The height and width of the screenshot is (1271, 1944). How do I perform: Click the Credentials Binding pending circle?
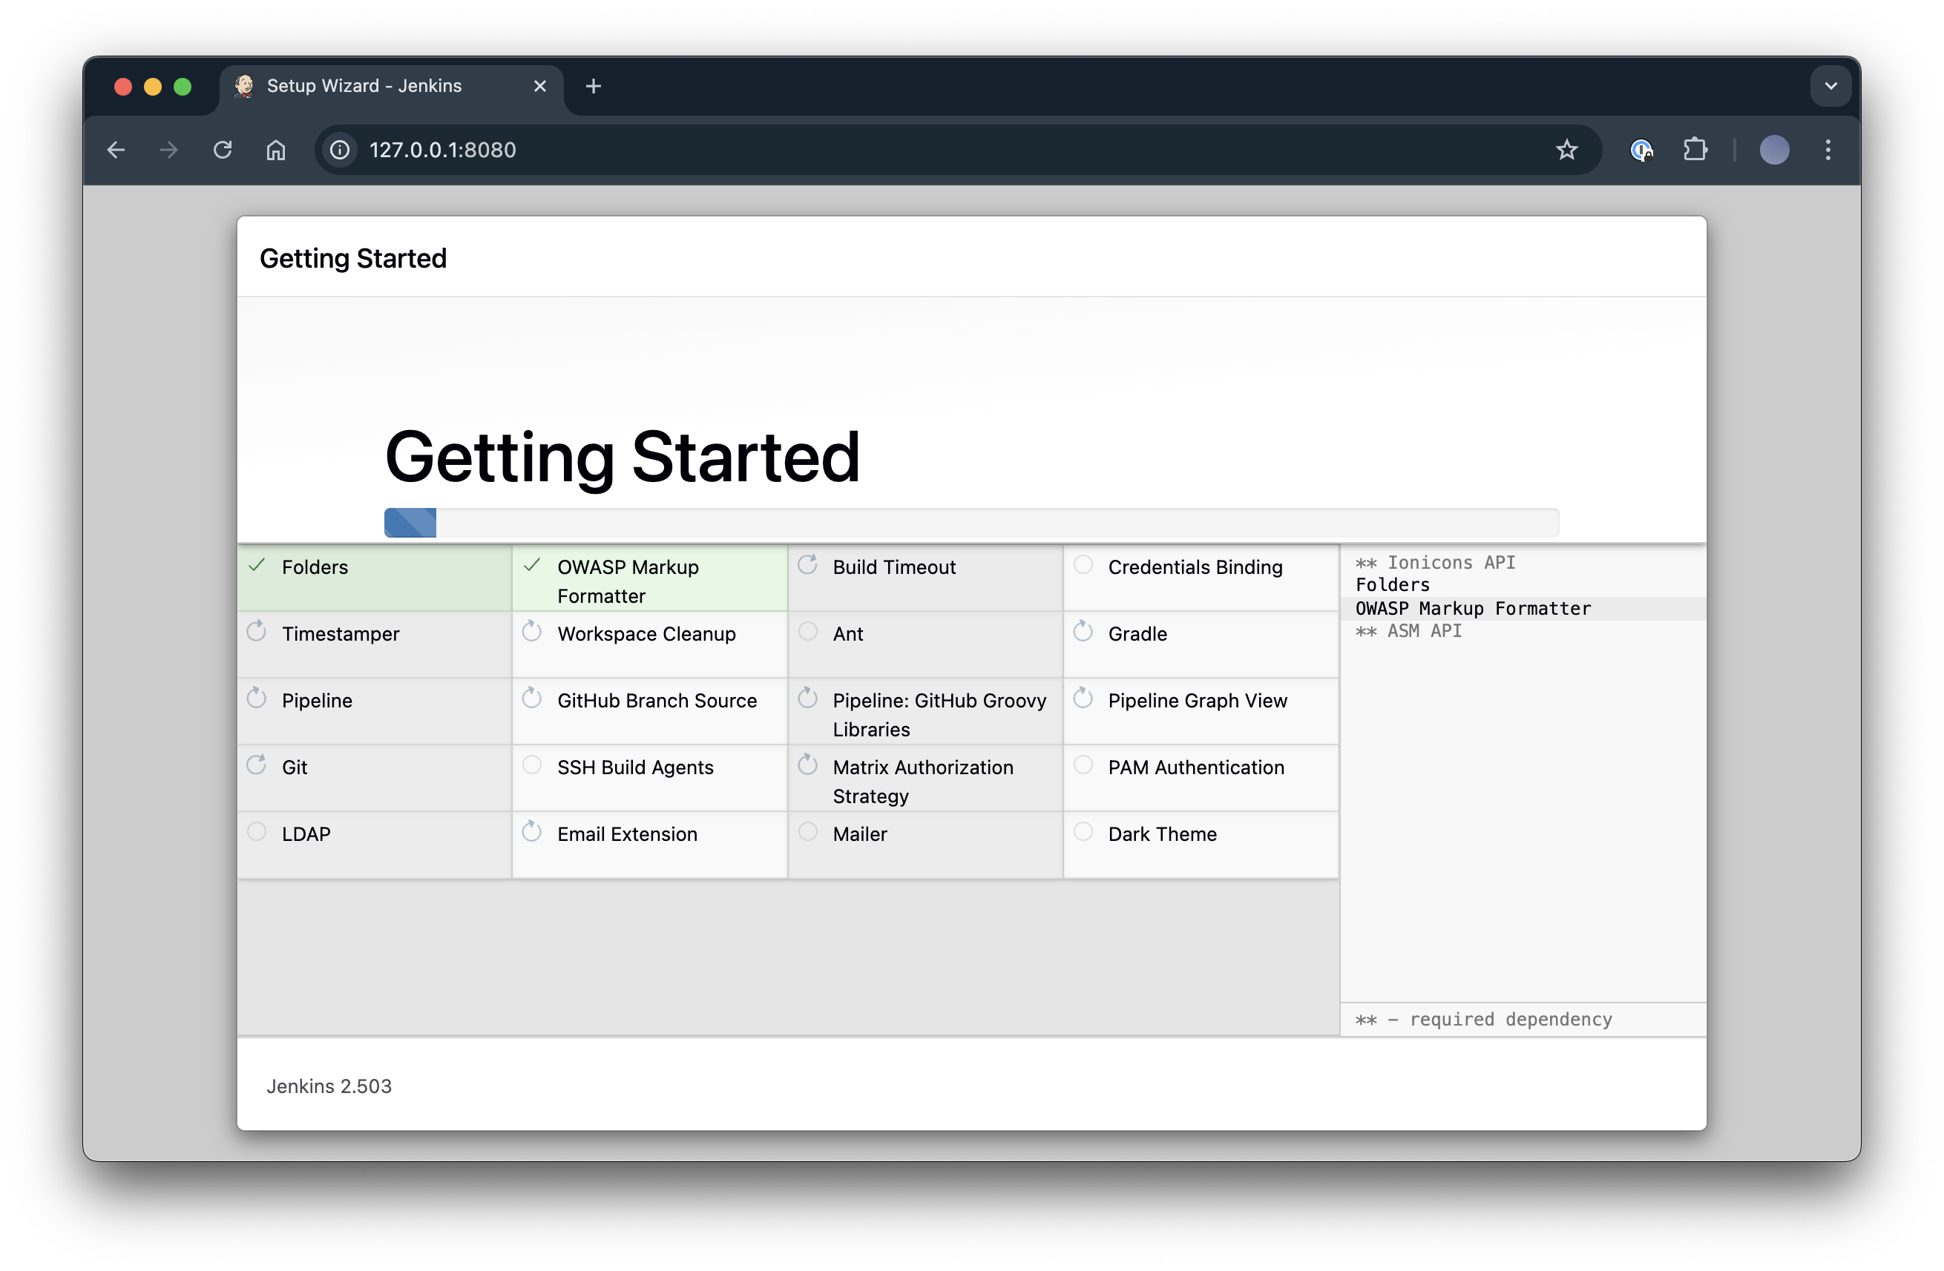pos(1083,565)
